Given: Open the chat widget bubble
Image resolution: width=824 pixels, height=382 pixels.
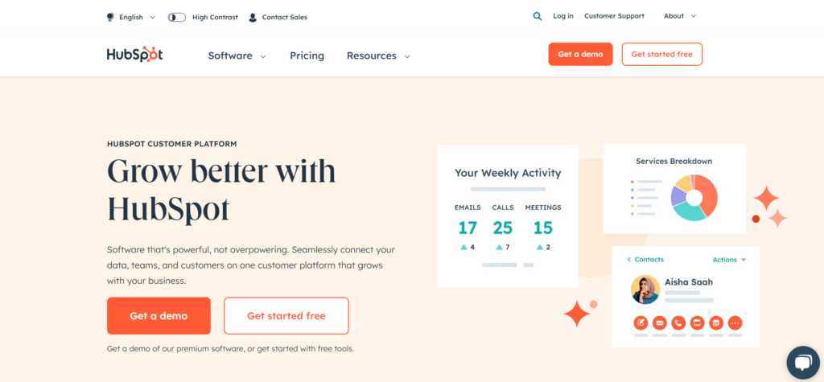Looking at the screenshot, I should [802, 363].
